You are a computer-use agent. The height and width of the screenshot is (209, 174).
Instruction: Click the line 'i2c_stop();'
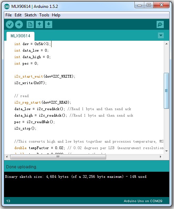[25, 129]
